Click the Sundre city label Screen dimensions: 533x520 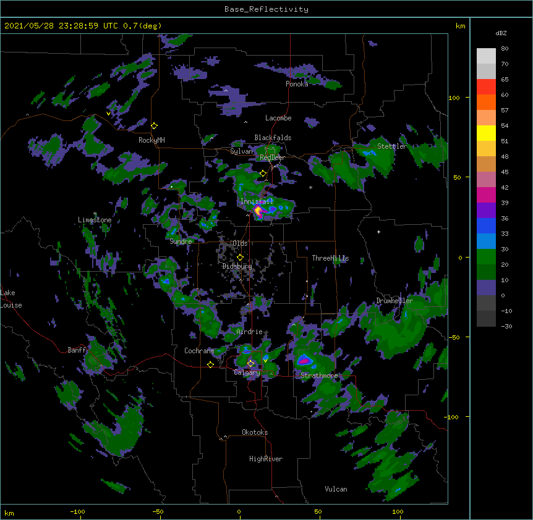pos(181,241)
